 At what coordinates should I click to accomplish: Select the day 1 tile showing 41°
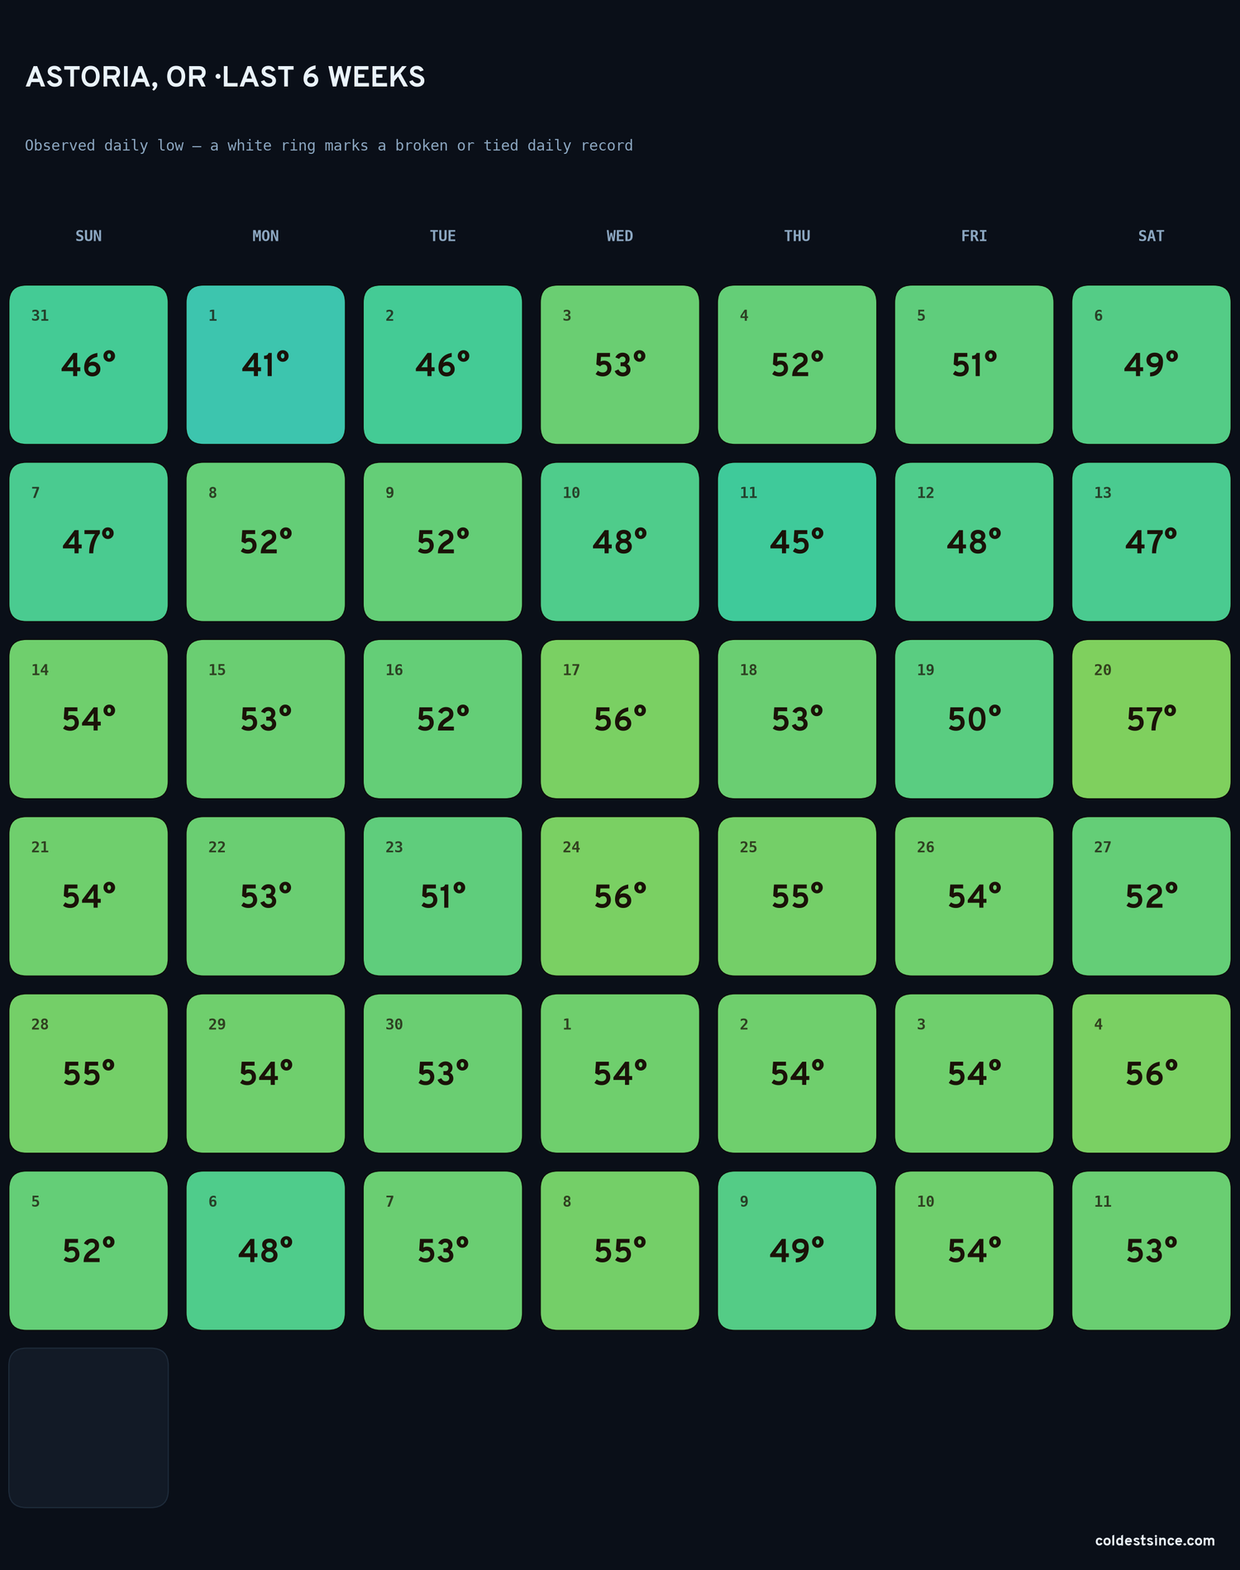[x=265, y=365]
